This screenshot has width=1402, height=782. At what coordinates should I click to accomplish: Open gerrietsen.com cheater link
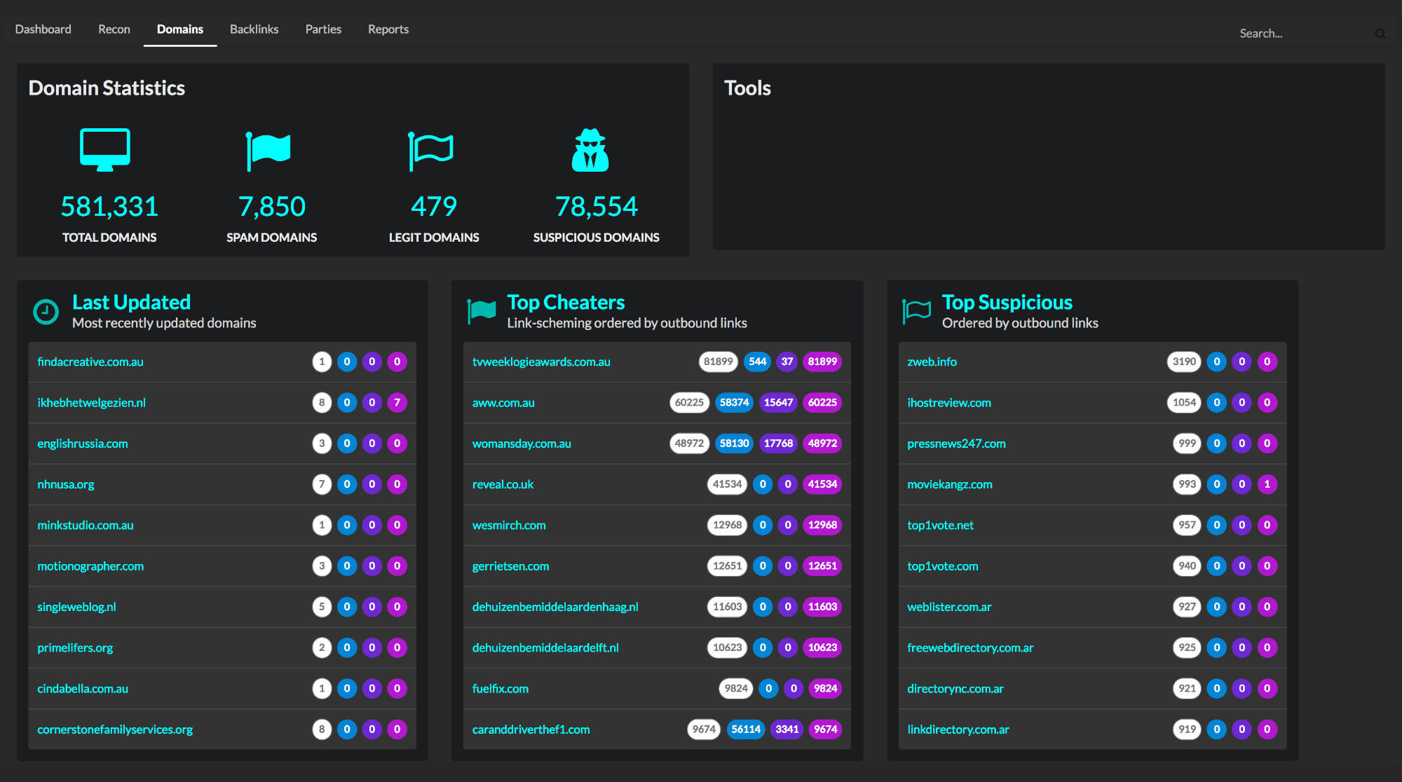[511, 566]
